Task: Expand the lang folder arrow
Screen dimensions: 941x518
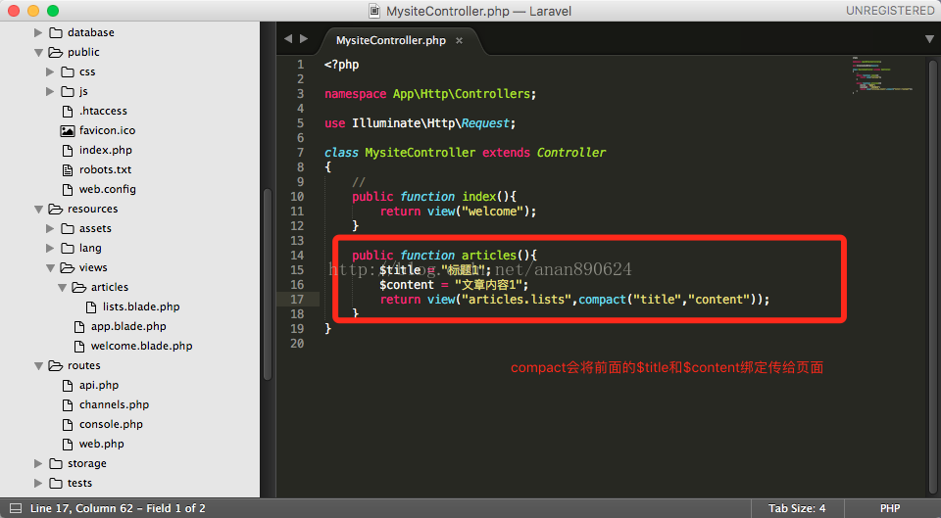Action: (50, 248)
